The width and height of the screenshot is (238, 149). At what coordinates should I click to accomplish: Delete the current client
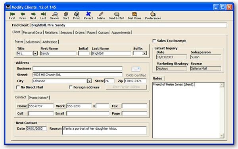coord(101,16)
